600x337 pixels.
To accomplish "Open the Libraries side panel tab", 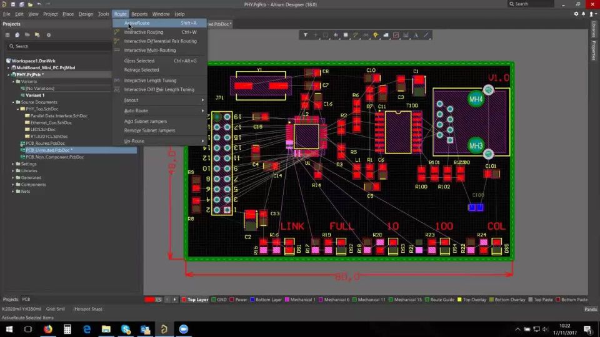I will pos(594,29).
